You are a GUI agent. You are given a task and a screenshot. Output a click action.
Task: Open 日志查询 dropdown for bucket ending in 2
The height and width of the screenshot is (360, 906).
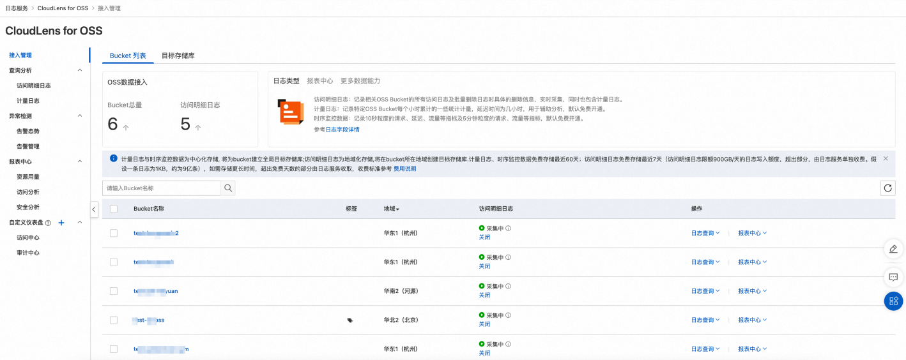[x=705, y=233]
